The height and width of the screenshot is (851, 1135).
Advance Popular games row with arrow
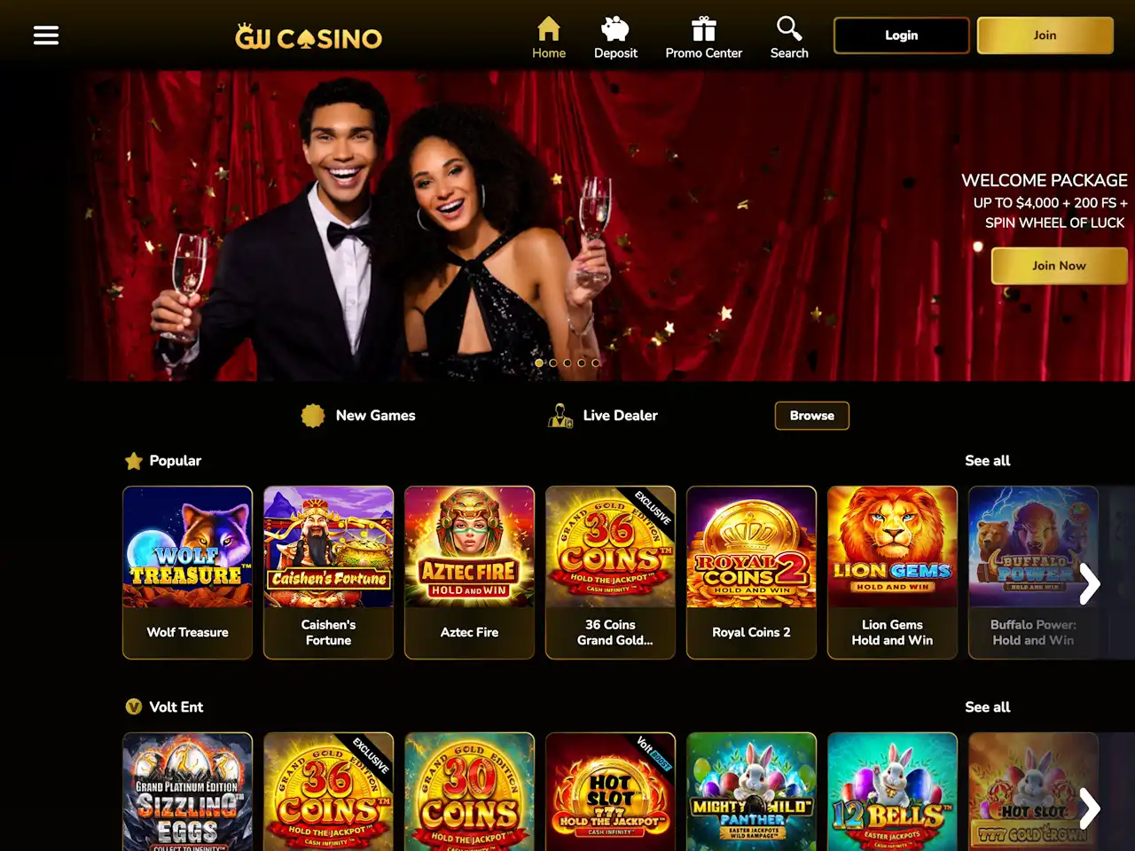pos(1090,583)
